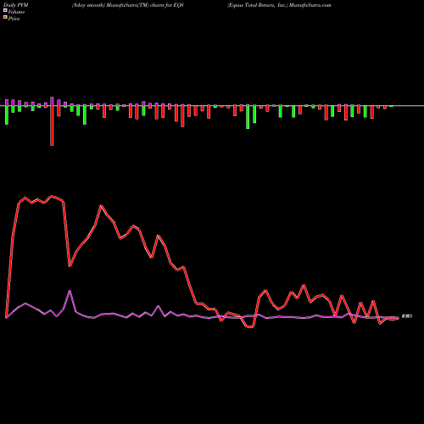The width and height of the screenshot is (424, 424).
Task: Select the Price legend label
Action: click(14, 19)
